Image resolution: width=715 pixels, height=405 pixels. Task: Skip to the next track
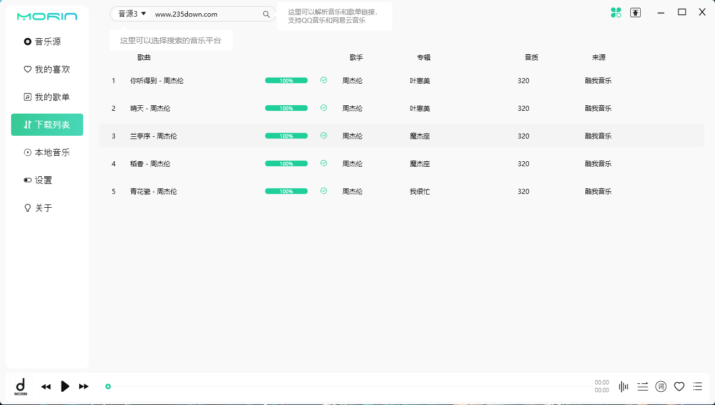[84, 387]
